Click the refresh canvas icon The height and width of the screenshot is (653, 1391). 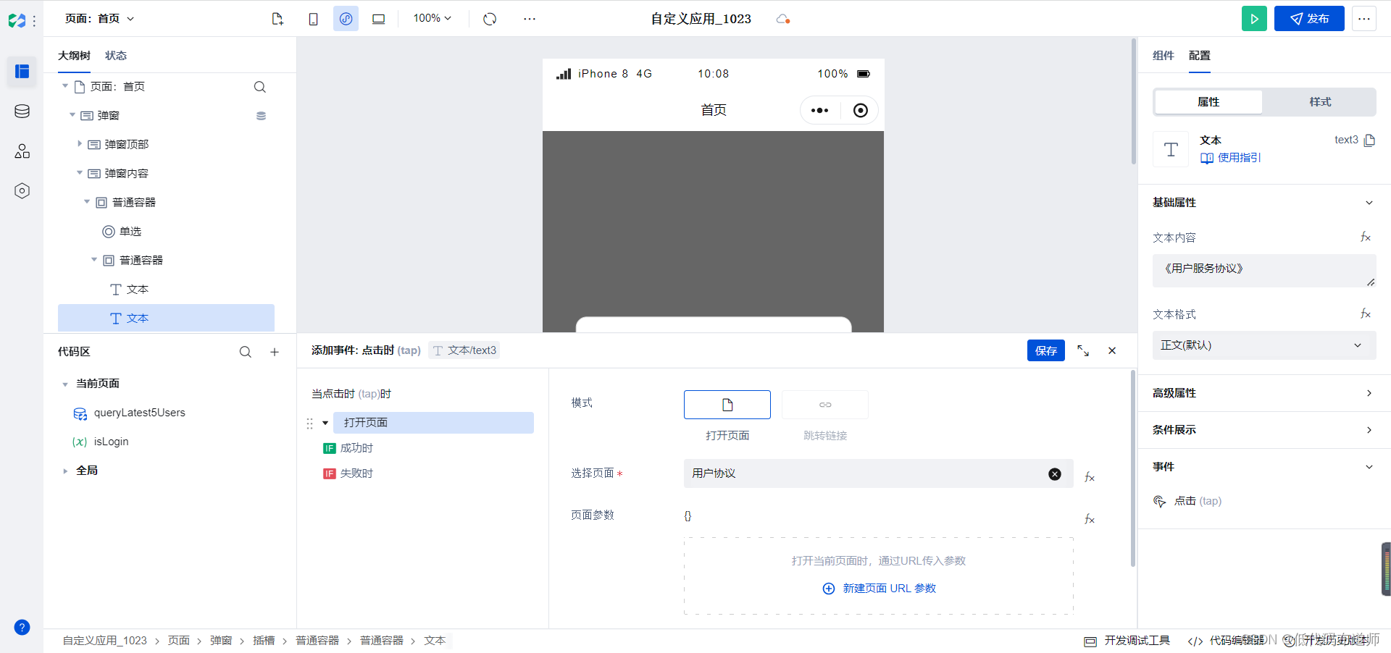490,19
